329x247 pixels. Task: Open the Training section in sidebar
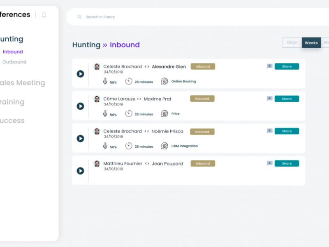12,102
